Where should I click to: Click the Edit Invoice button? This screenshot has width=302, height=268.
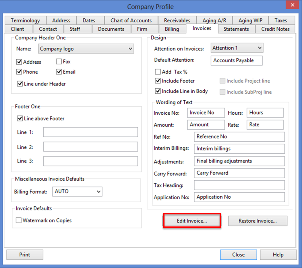tap(192, 221)
